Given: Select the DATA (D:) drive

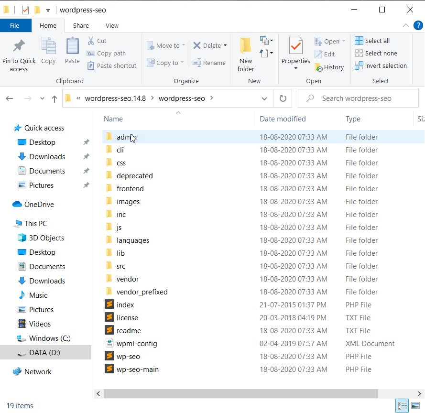Looking at the screenshot, I should pos(45,353).
